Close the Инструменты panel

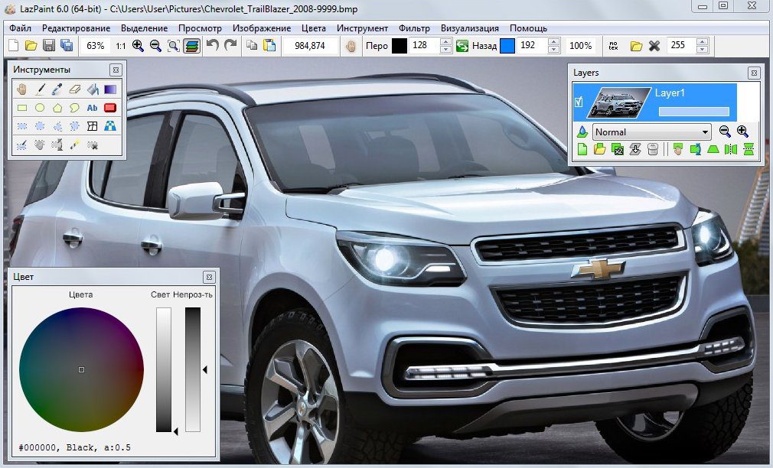pyautogui.click(x=116, y=70)
